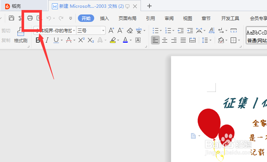This screenshot has height=162, width=267.
Task: Click the Undo arrow icon
Action: point(49,18)
